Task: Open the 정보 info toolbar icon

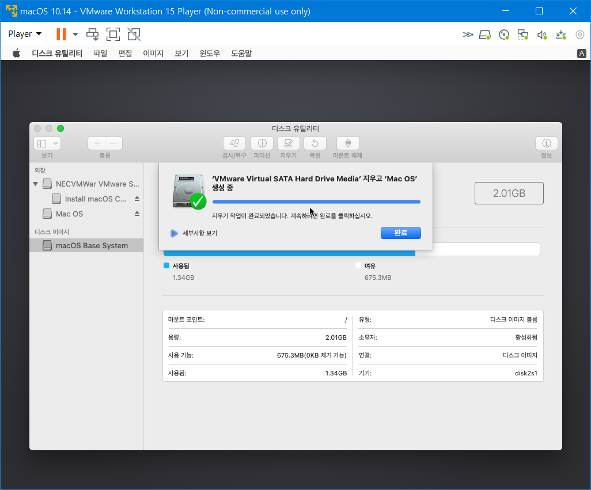Action: pos(546,143)
